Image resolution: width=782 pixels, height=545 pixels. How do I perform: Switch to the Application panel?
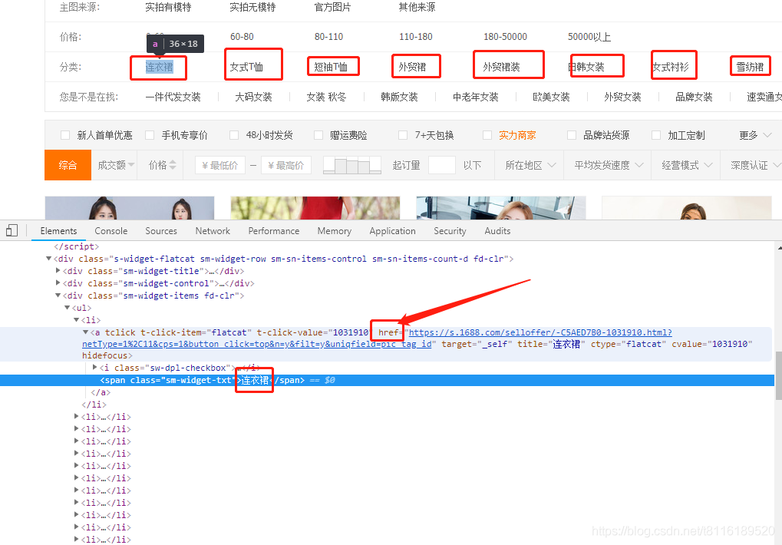[x=392, y=230]
